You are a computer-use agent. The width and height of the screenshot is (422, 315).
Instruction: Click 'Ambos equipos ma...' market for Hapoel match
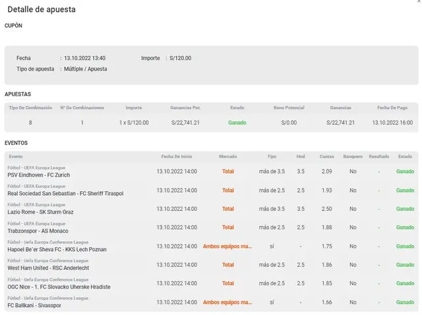pyautogui.click(x=227, y=246)
